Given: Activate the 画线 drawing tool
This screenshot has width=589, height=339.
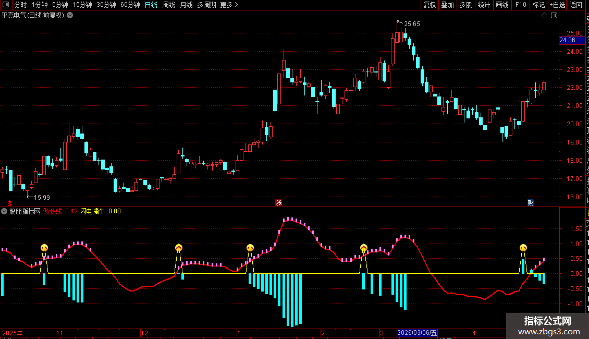Looking at the screenshot, I should pos(502,5).
